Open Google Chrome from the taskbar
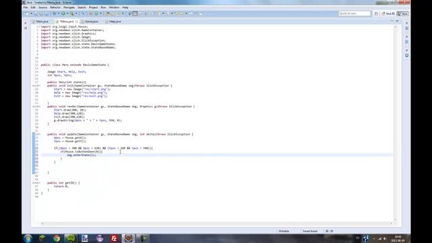Screen dimensions: 432x243 tap(57, 238)
